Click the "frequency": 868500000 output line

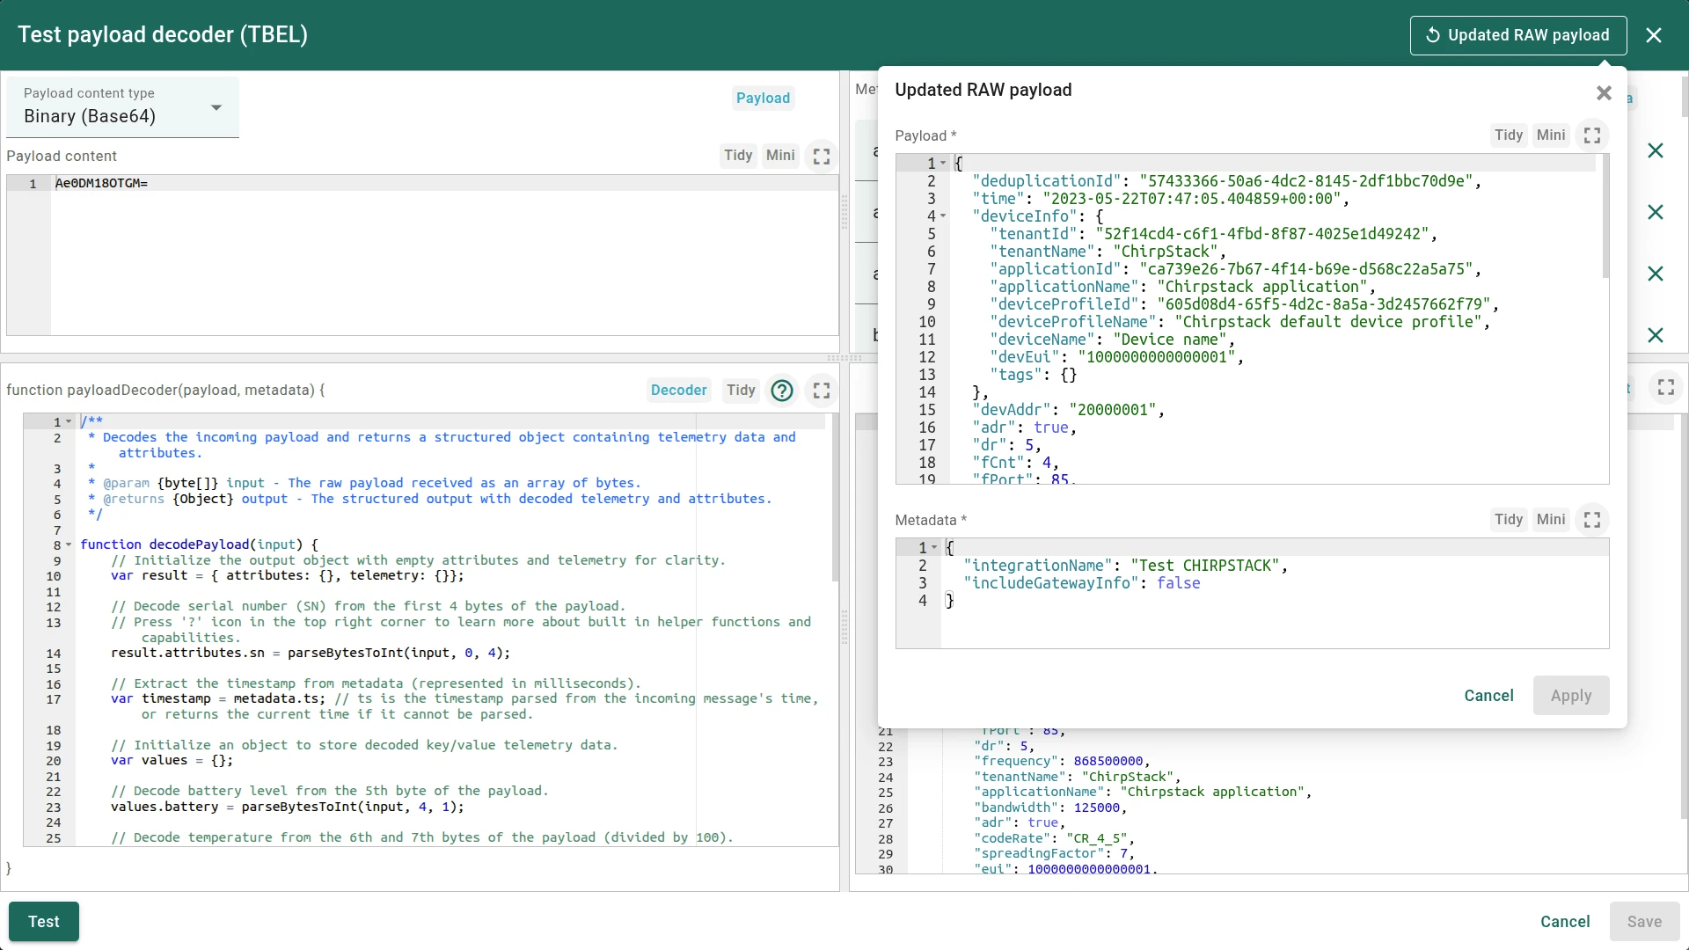1062,762
